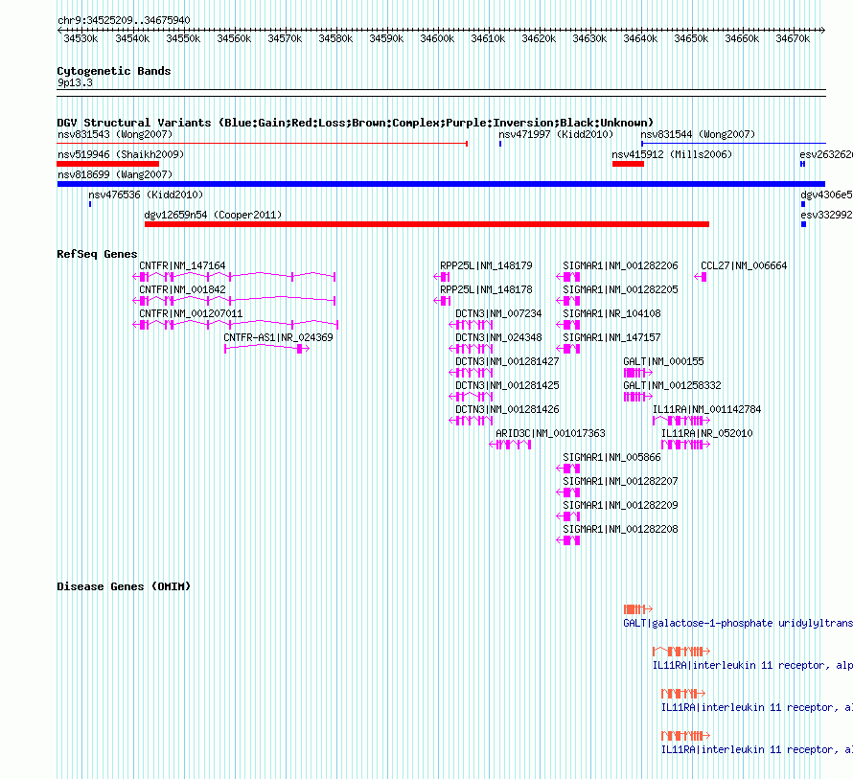Select the RPP25L NM_148178 transcript glyph
The image size is (853, 779).
pos(442,301)
